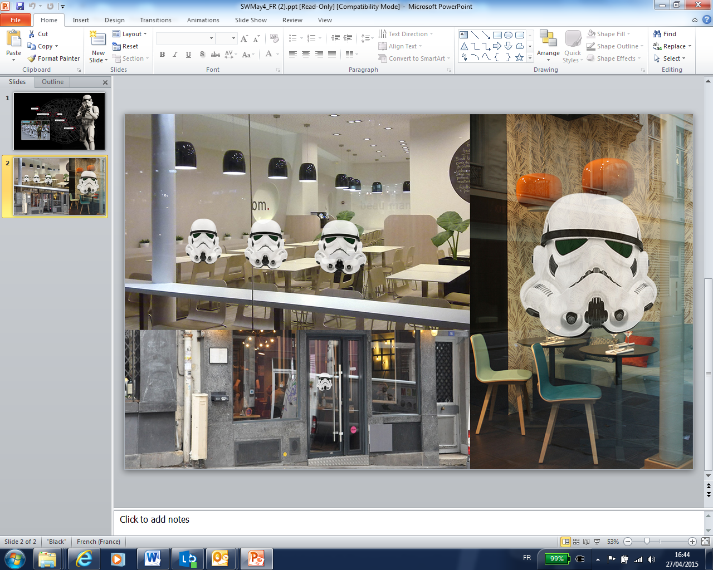Expand the Shape Effects dropdown
Viewport: 713px width, 570px height.
tap(614, 58)
